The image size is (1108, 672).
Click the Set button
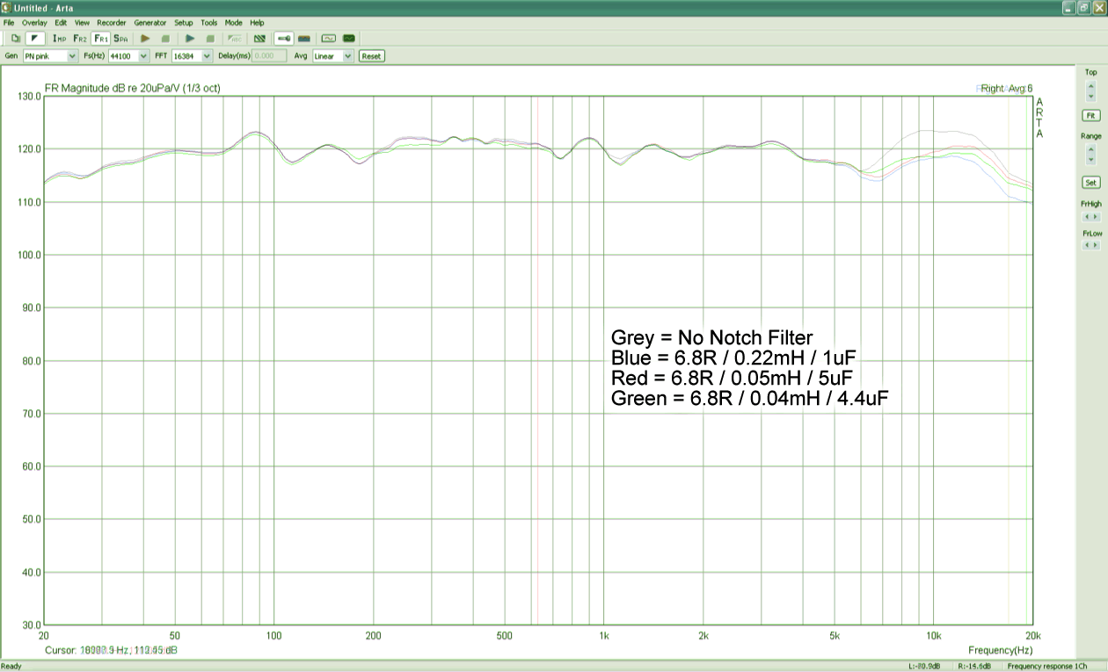pyautogui.click(x=1090, y=183)
